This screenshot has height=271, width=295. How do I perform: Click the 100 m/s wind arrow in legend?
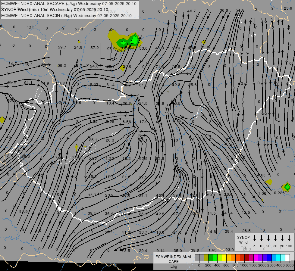pos(289,238)
